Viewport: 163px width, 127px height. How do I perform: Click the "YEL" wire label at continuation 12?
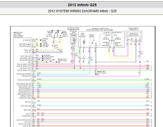pyautogui.click(x=148, y=95)
